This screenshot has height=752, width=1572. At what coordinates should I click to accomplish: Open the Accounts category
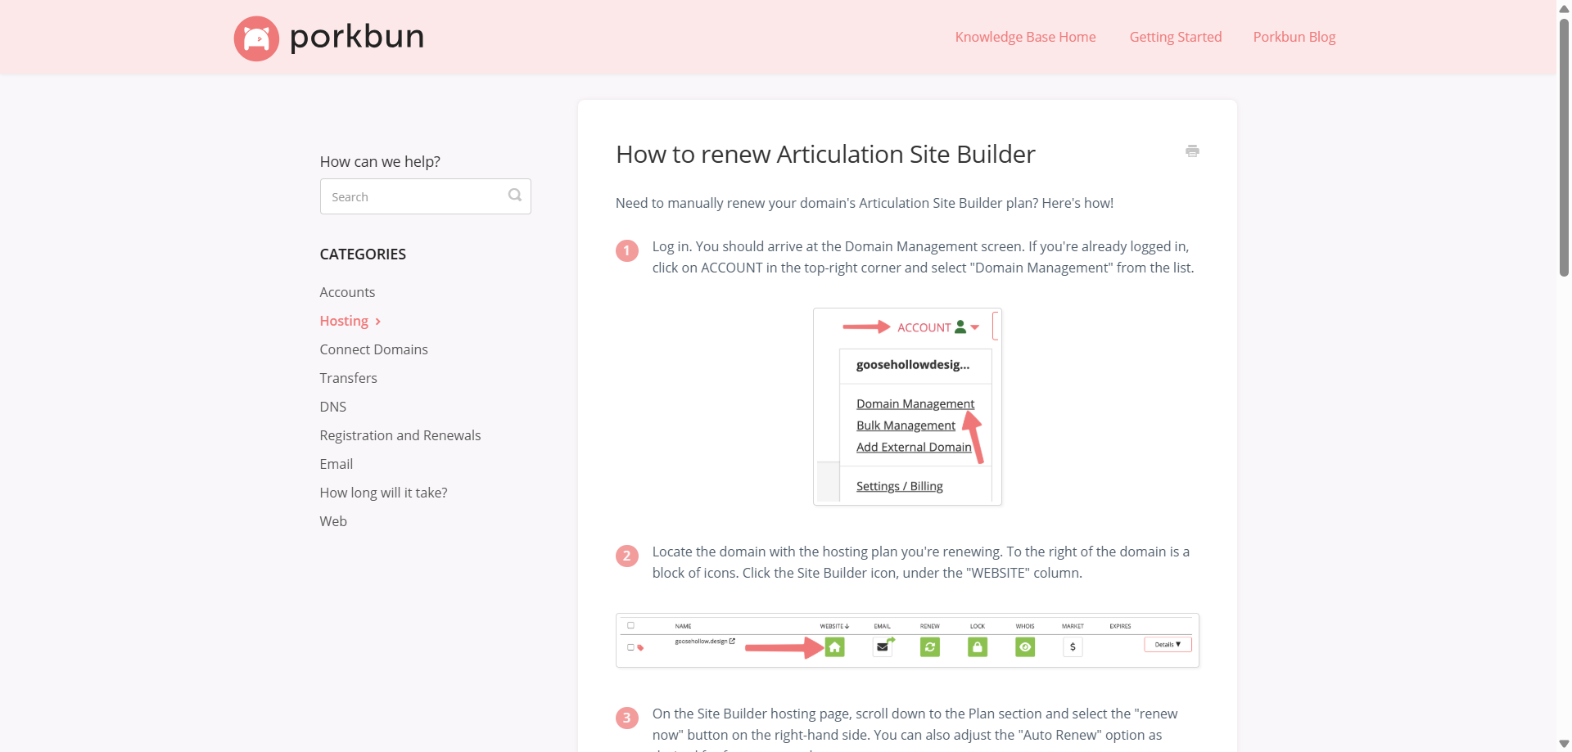tap(347, 292)
